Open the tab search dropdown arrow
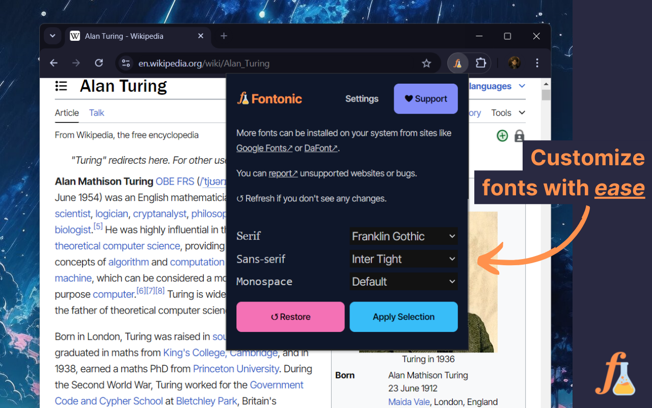652x408 pixels. coord(52,36)
